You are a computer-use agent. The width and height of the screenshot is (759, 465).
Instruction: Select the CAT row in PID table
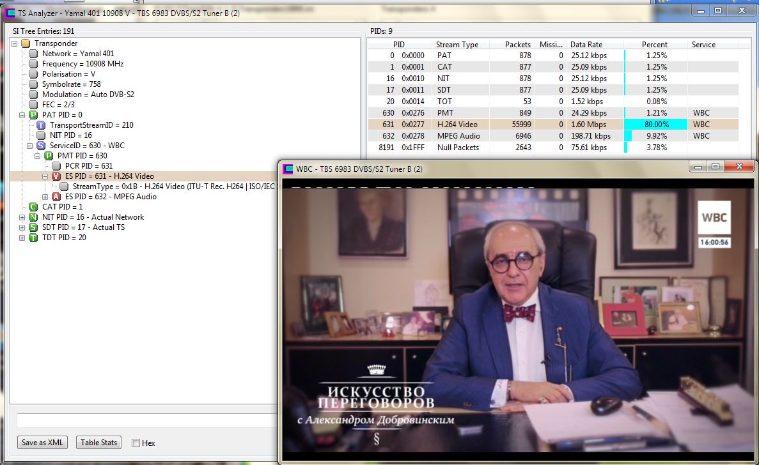pyautogui.click(x=553, y=67)
